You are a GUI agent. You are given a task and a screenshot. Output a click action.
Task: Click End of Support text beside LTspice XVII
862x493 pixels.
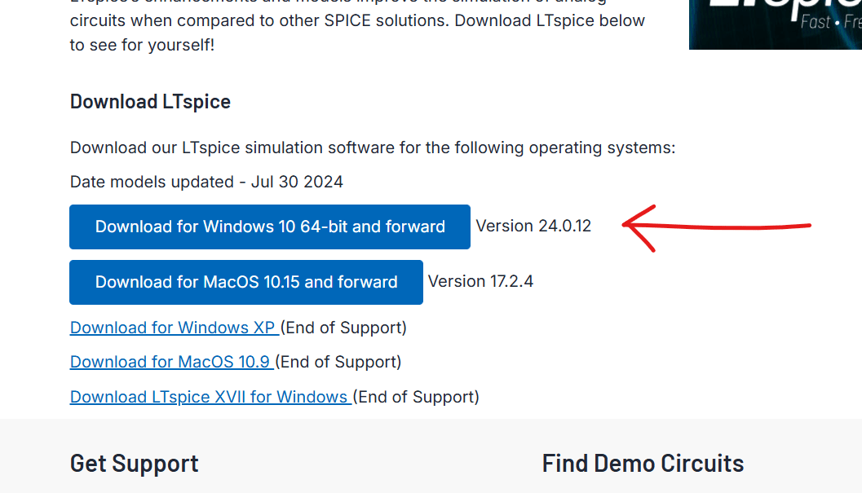[x=416, y=397]
